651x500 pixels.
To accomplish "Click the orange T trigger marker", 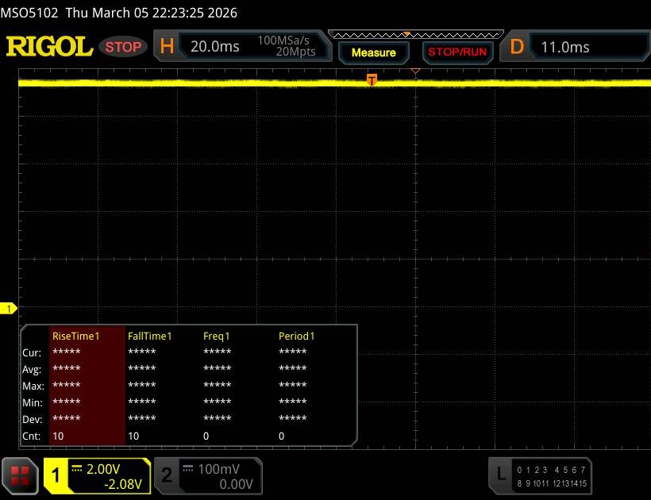I will pos(372,79).
